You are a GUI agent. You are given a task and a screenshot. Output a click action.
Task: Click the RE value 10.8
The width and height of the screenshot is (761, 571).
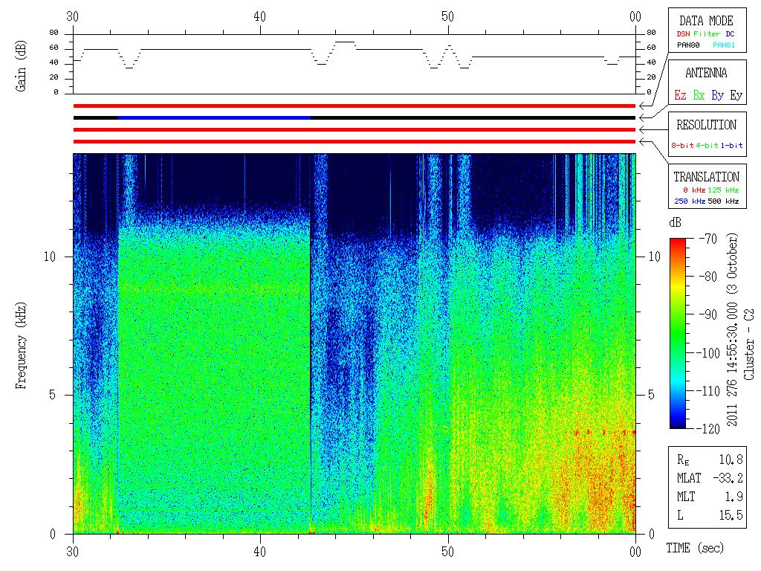[x=731, y=459]
